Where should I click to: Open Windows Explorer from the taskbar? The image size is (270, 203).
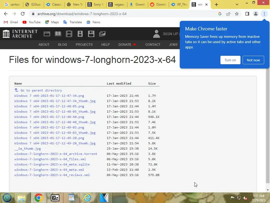[22, 198]
